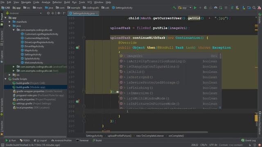This screenshot has height=147, width=262.
Task: Click the Make Project hammer icon
Action: tap(174, 8)
